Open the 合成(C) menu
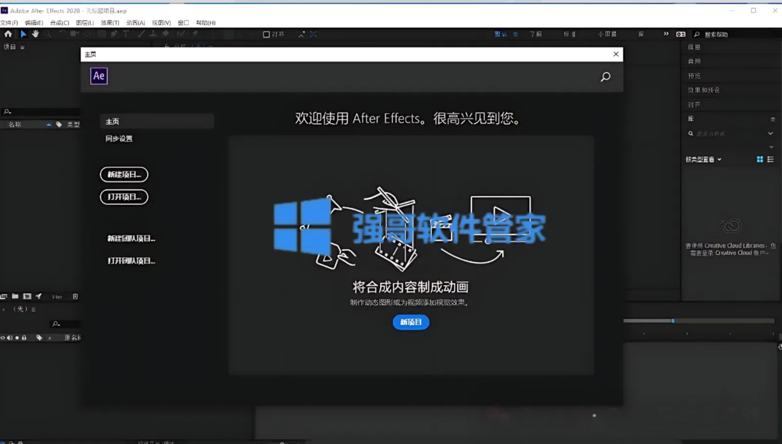This screenshot has height=444, width=782. tap(60, 22)
